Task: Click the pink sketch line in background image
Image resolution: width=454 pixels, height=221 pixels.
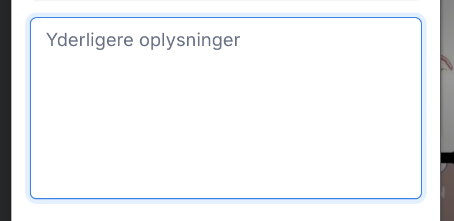Action: coord(447,63)
